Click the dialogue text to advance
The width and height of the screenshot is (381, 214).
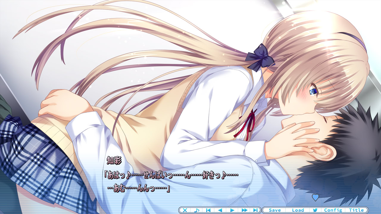click(x=171, y=181)
